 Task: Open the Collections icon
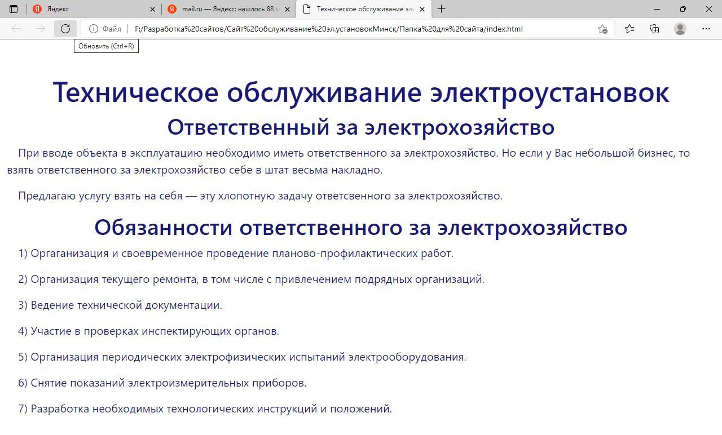click(654, 29)
